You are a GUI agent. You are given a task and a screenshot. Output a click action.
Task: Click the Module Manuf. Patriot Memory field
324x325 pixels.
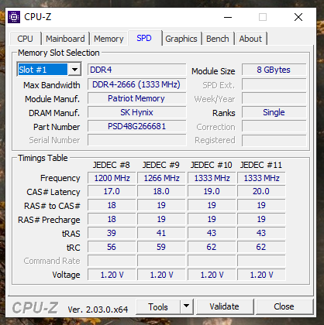(136, 98)
